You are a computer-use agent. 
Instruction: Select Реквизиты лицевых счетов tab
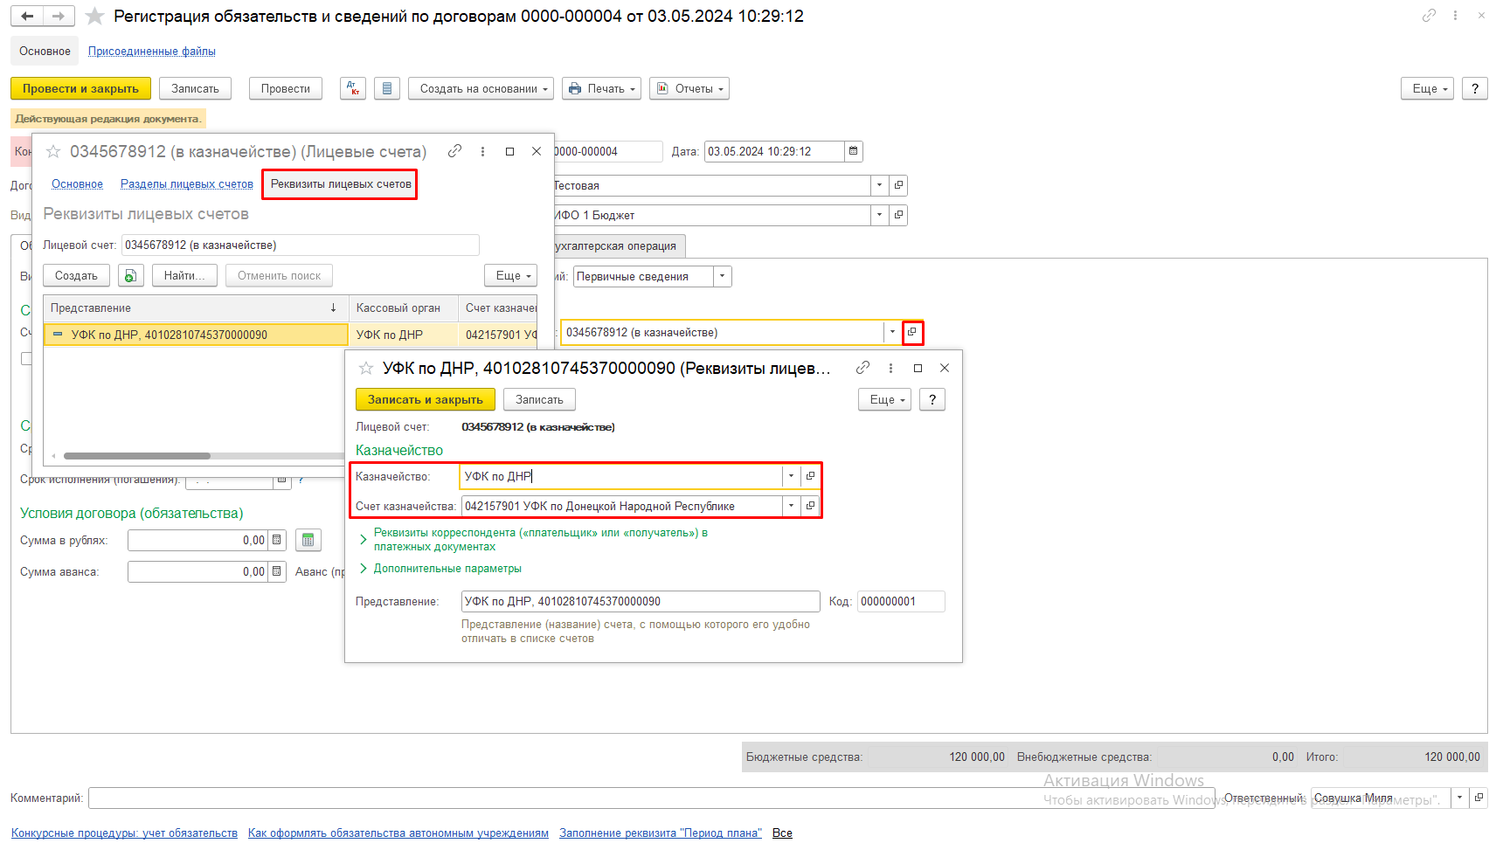pyautogui.click(x=341, y=183)
